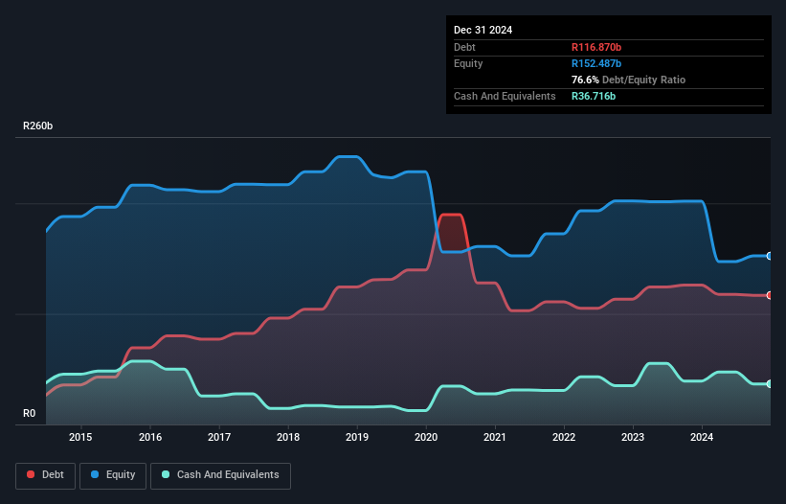The image size is (786, 504).
Task: Click the R0 y-axis label
Action: (x=29, y=413)
